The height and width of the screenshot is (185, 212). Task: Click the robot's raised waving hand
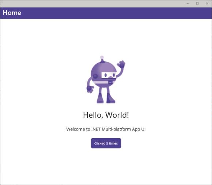[x=121, y=64]
